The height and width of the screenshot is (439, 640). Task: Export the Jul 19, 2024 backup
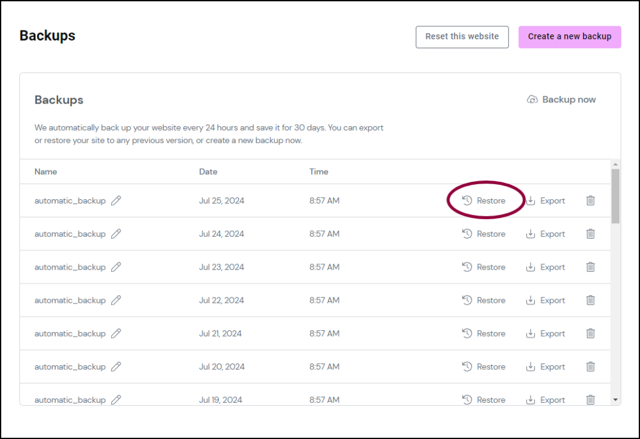[551, 400]
